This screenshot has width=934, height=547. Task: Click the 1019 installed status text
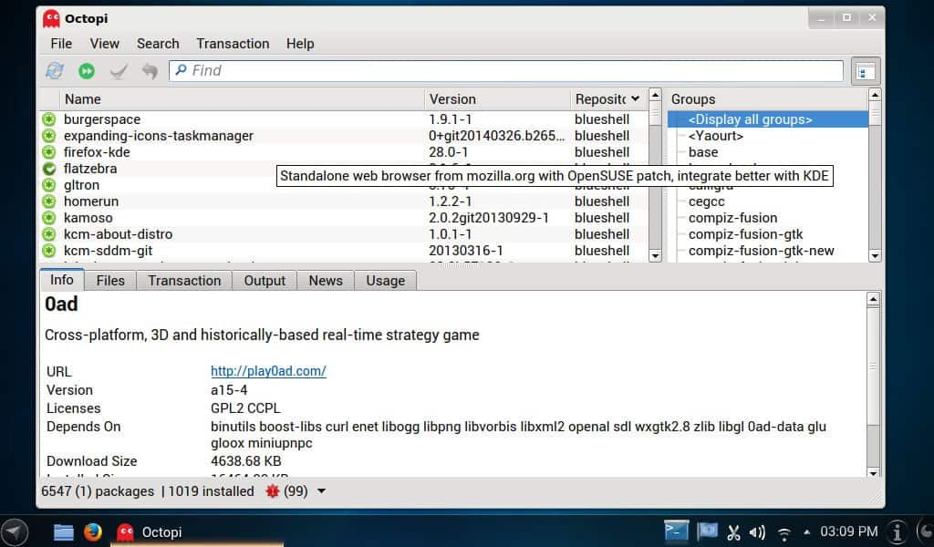(x=211, y=491)
